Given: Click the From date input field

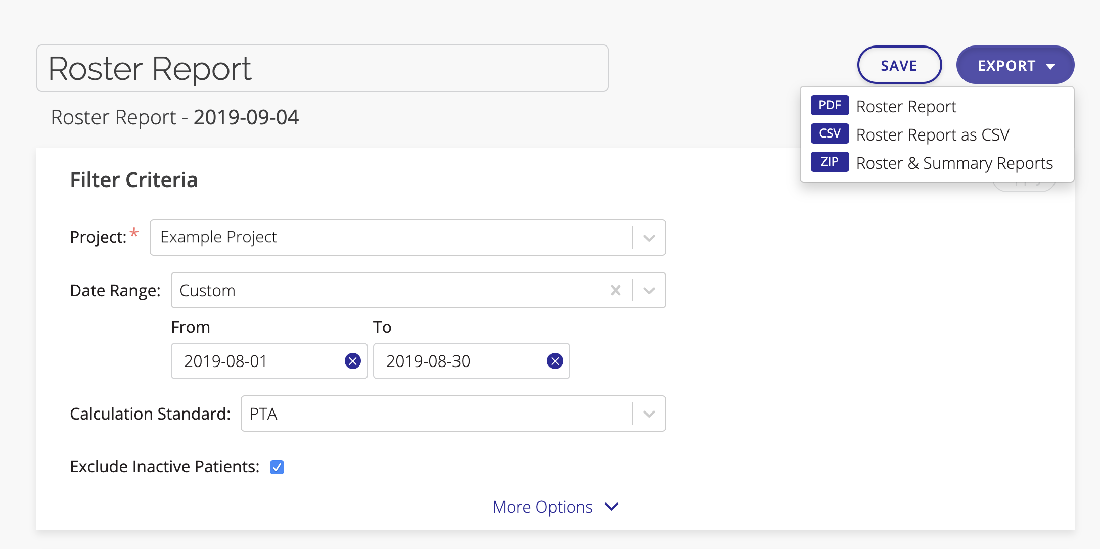Looking at the screenshot, I should click(x=269, y=361).
